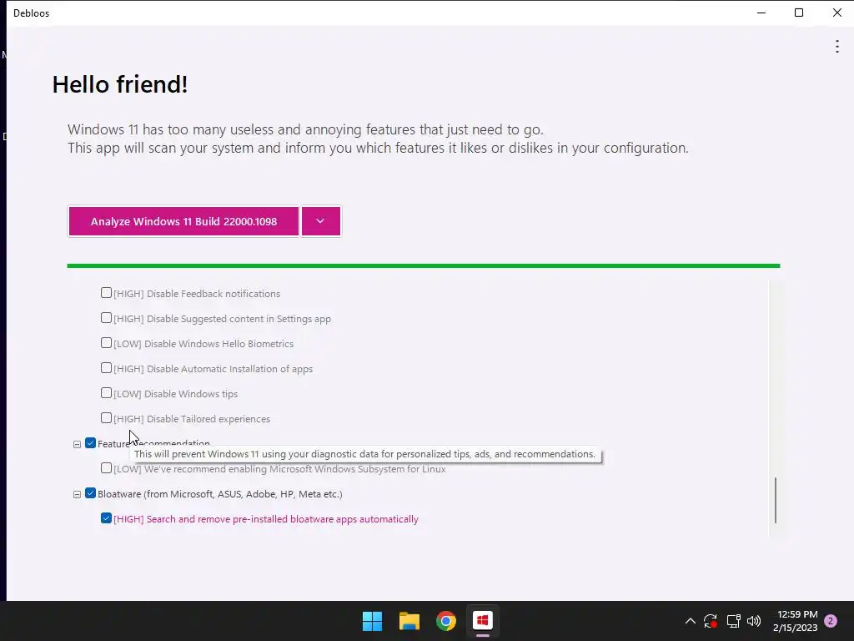The height and width of the screenshot is (641, 854).
Task: Open the three-dot options menu
Action: (836, 47)
